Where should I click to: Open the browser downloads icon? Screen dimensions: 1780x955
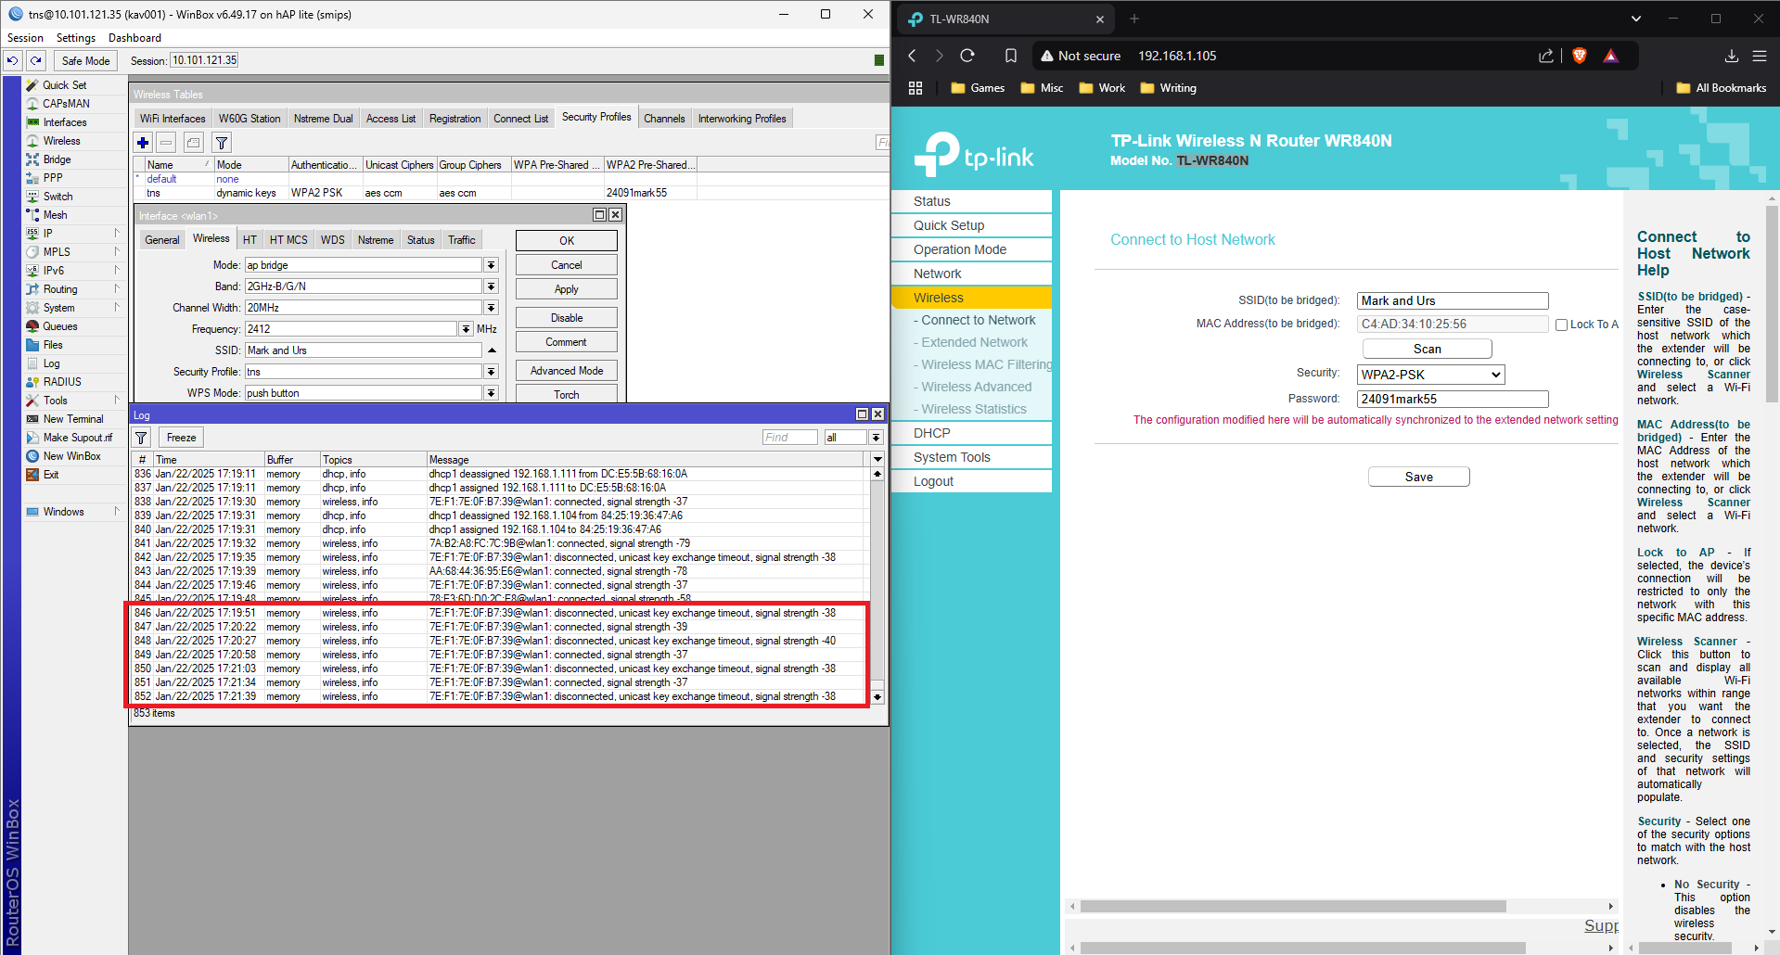pyautogui.click(x=1732, y=56)
